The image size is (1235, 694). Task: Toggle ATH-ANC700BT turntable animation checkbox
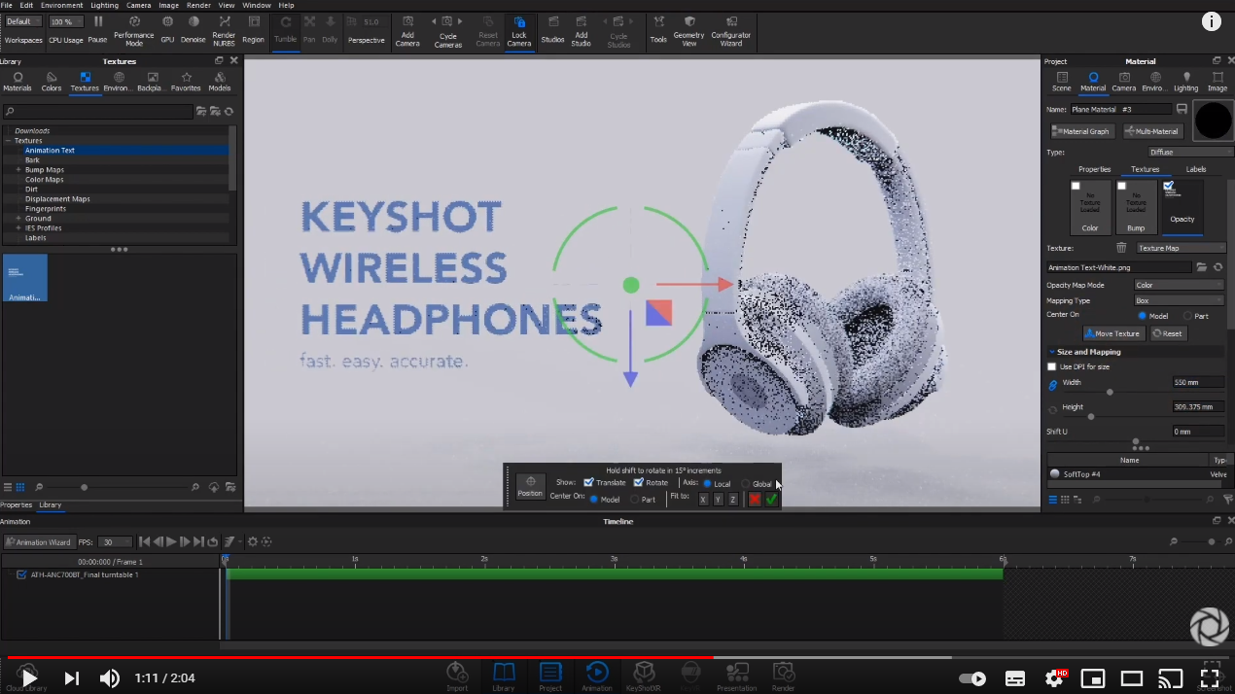pyautogui.click(x=22, y=574)
